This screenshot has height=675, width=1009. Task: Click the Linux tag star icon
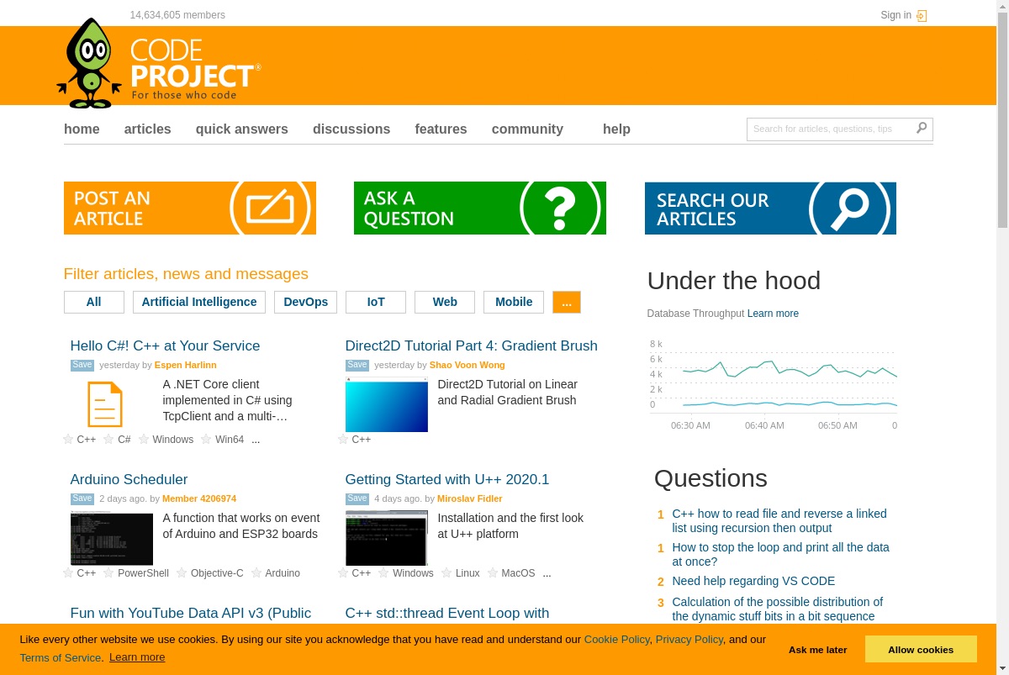click(446, 572)
